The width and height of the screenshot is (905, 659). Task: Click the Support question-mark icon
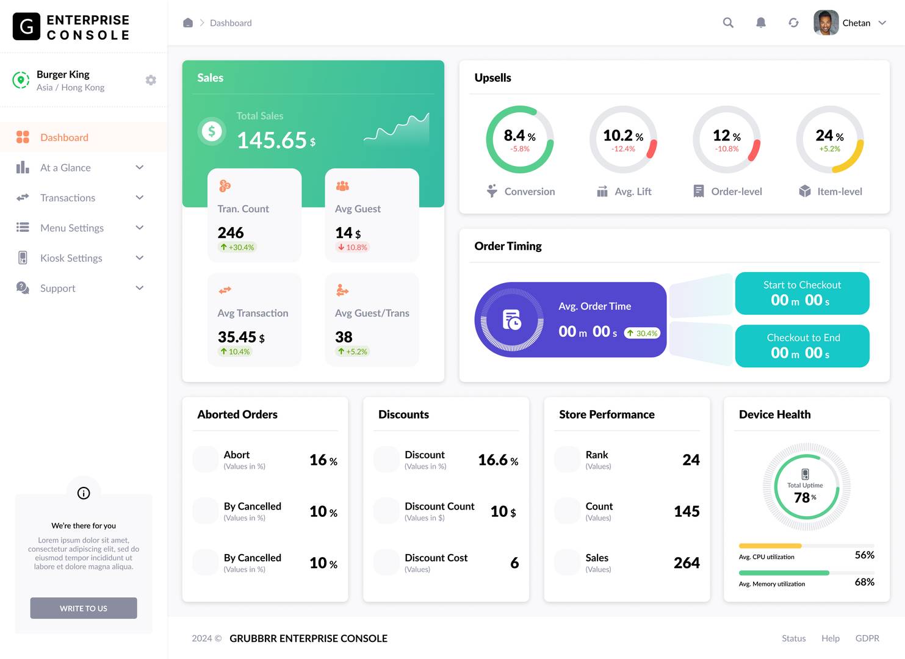pyautogui.click(x=23, y=288)
